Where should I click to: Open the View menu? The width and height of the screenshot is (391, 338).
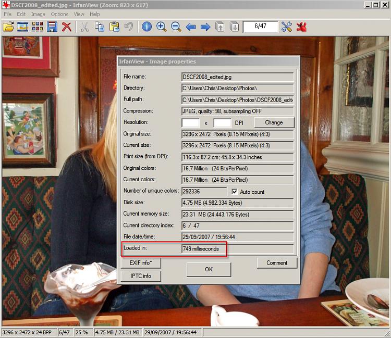tap(79, 14)
